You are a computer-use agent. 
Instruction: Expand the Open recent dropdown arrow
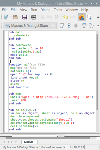tap(20, 17)
